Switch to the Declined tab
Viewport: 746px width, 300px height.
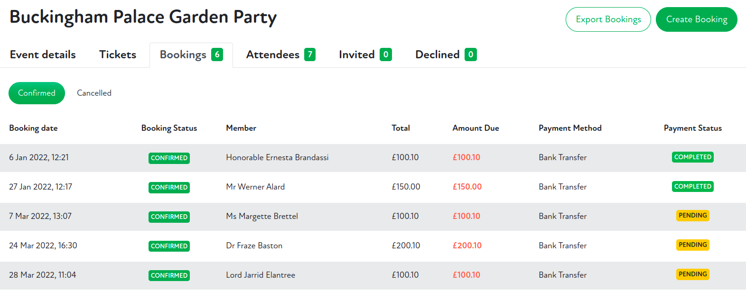pos(446,55)
